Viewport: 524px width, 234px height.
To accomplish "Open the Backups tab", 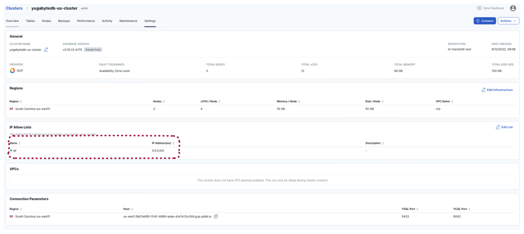I will (64, 21).
